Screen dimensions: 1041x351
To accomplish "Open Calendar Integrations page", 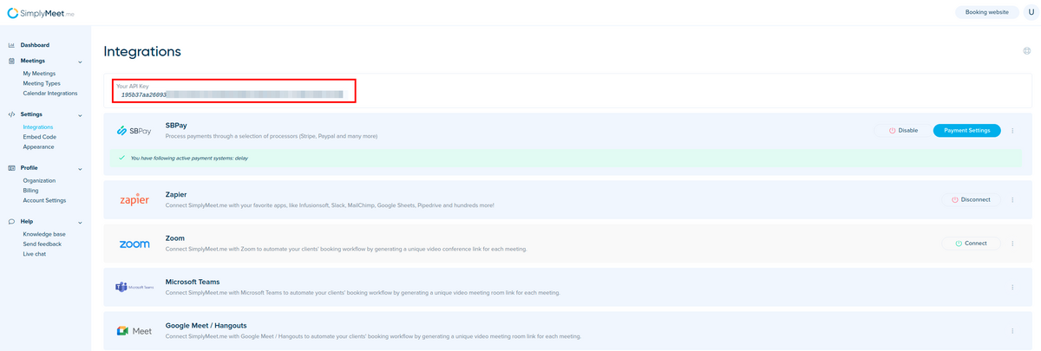I will 50,93.
